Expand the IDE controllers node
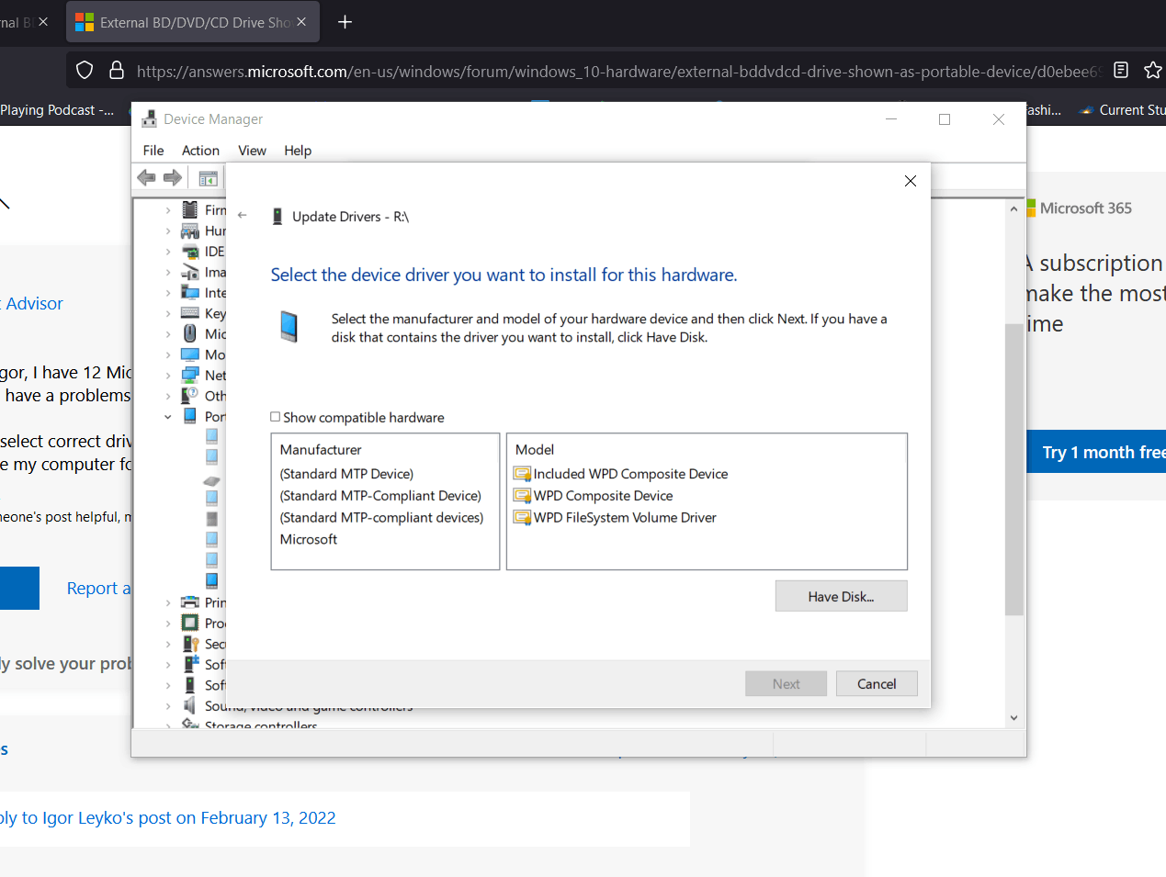1166x877 pixels. coord(168,252)
